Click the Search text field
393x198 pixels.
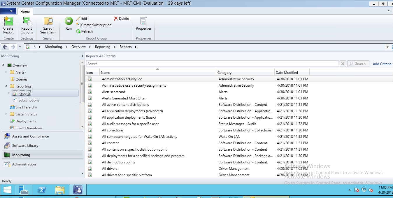[x=212, y=64]
